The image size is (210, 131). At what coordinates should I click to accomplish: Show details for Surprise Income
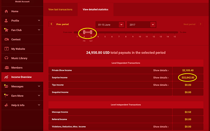161,78
